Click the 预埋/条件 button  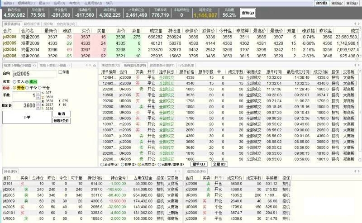[62, 121]
